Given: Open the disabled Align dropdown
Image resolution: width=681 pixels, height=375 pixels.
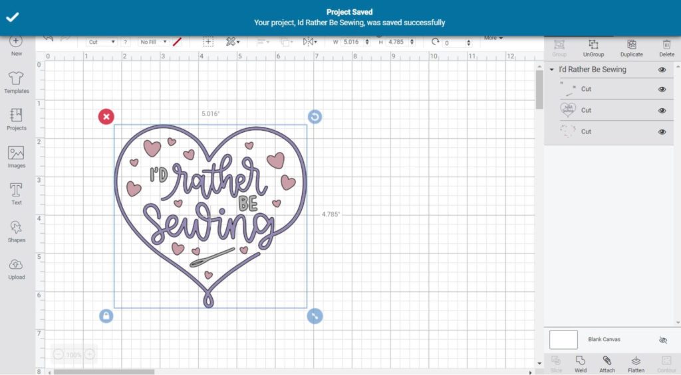Looking at the screenshot, I should [263, 42].
